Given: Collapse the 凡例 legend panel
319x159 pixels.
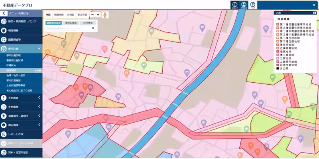Looking at the screenshot, I should pos(315,13).
